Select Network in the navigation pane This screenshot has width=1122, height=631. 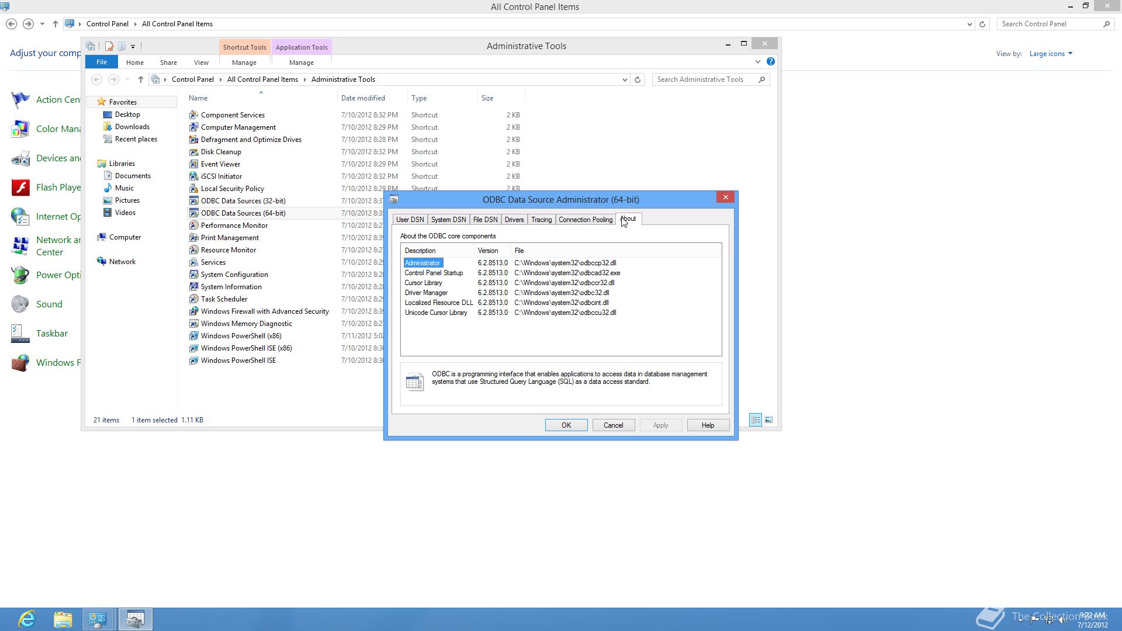coord(122,262)
